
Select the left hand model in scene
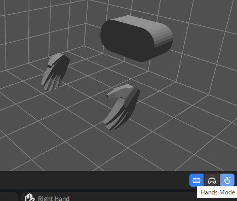55,72
